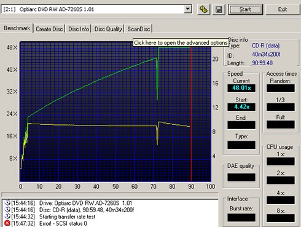The height and width of the screenshot is (227, 301).
Task: Click the Burst rate result field
Action: [241, 218]
